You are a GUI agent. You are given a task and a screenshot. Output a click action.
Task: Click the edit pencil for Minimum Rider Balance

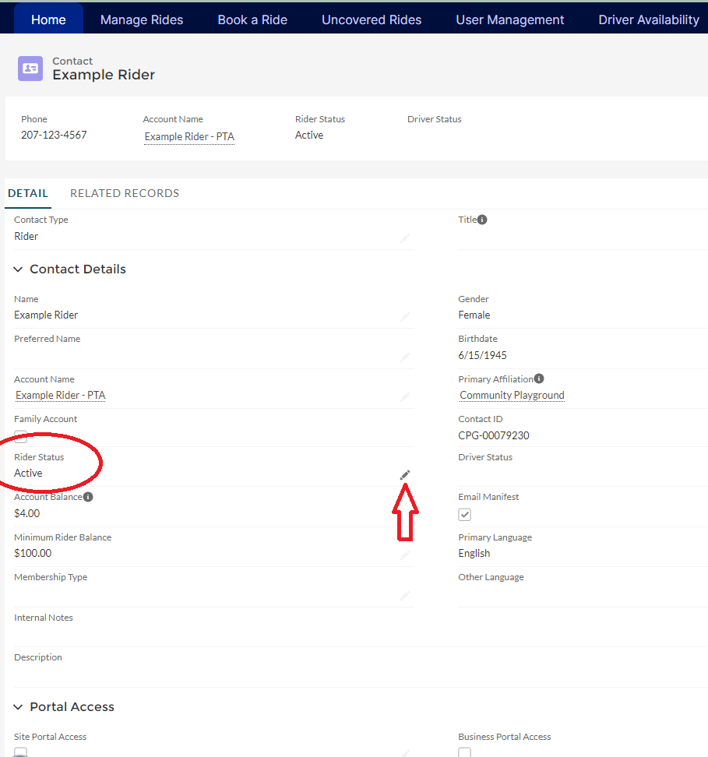click(x=404, y=555)
